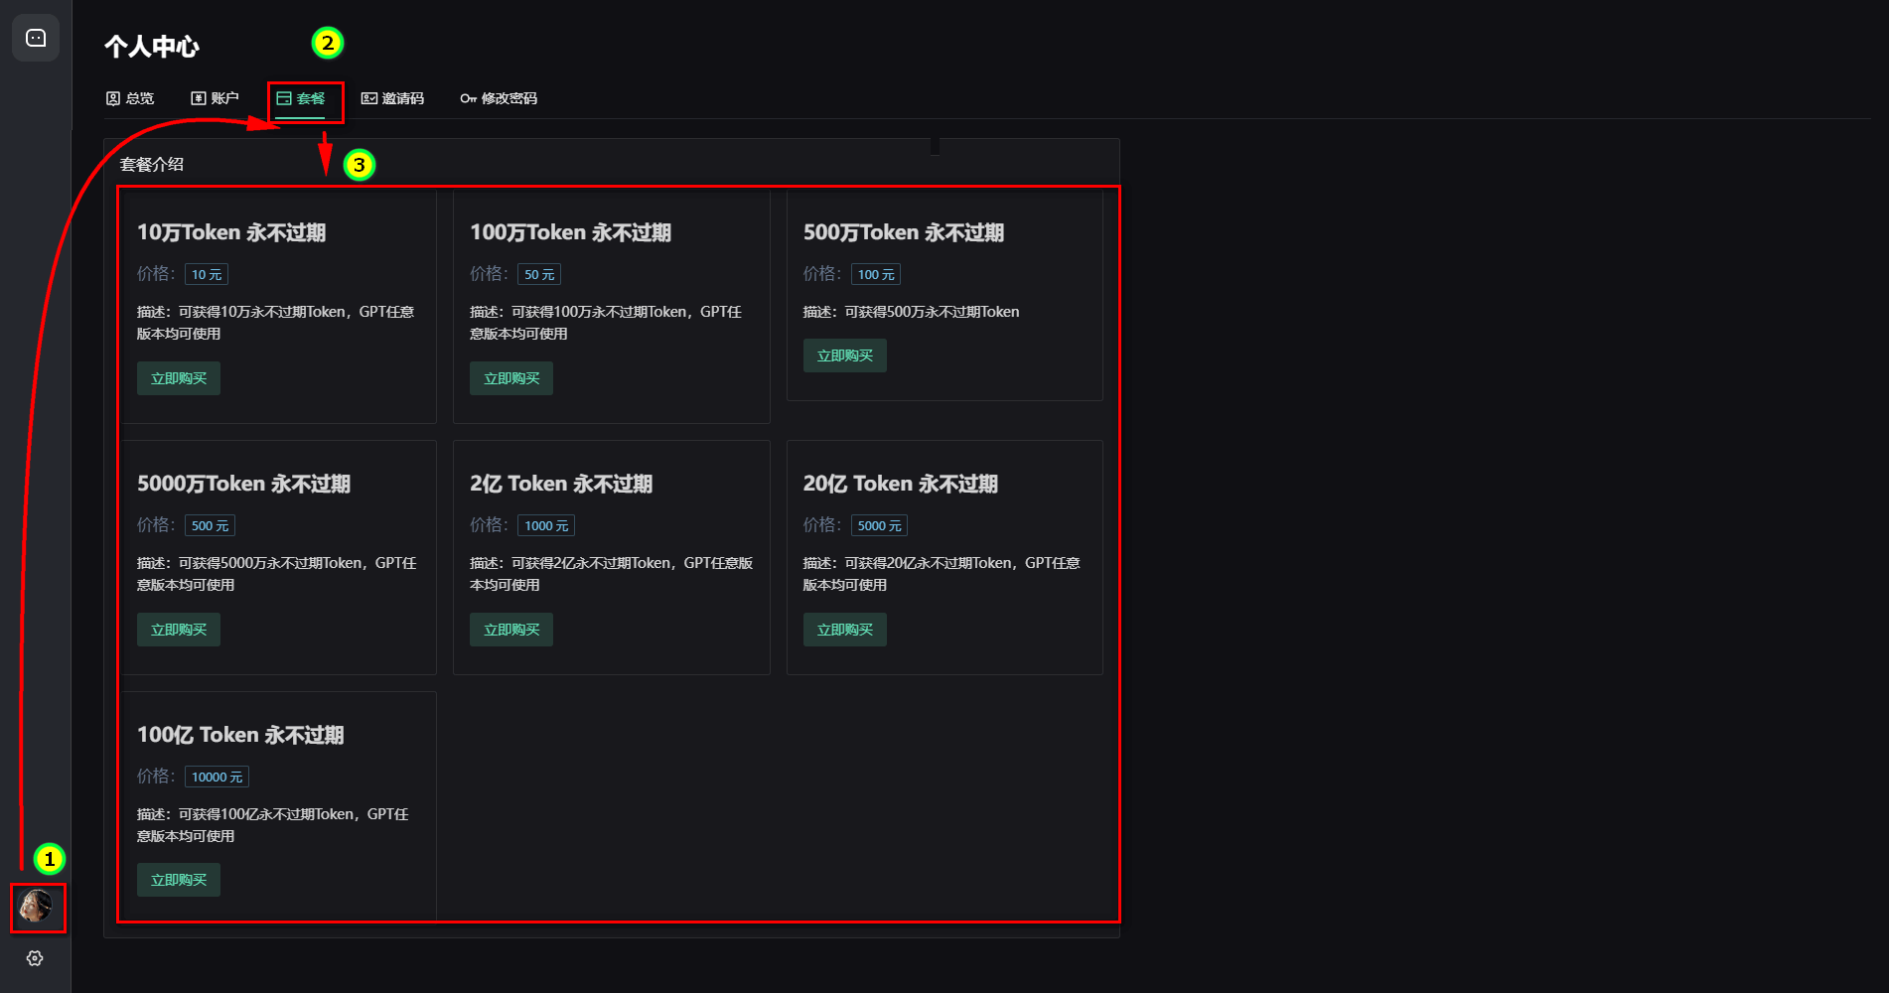
Task: Click 立即购买 for 100万Token plan
Action: pos(511,378)
